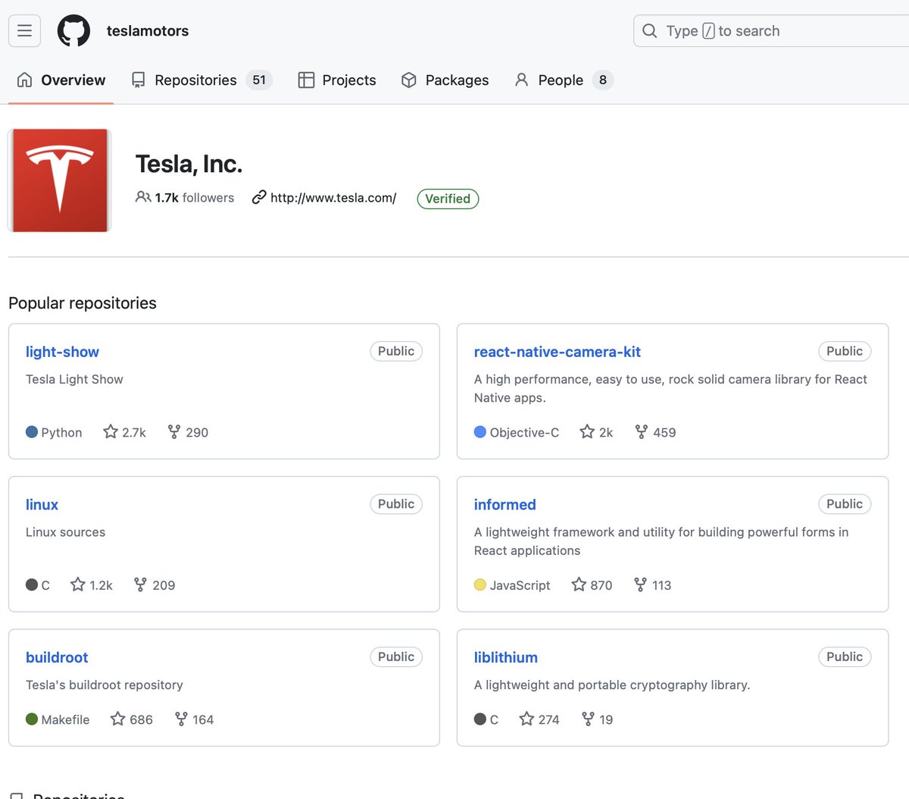Open the light-show repository
This screenshot has width=909, height=799.
pos(62,352)
